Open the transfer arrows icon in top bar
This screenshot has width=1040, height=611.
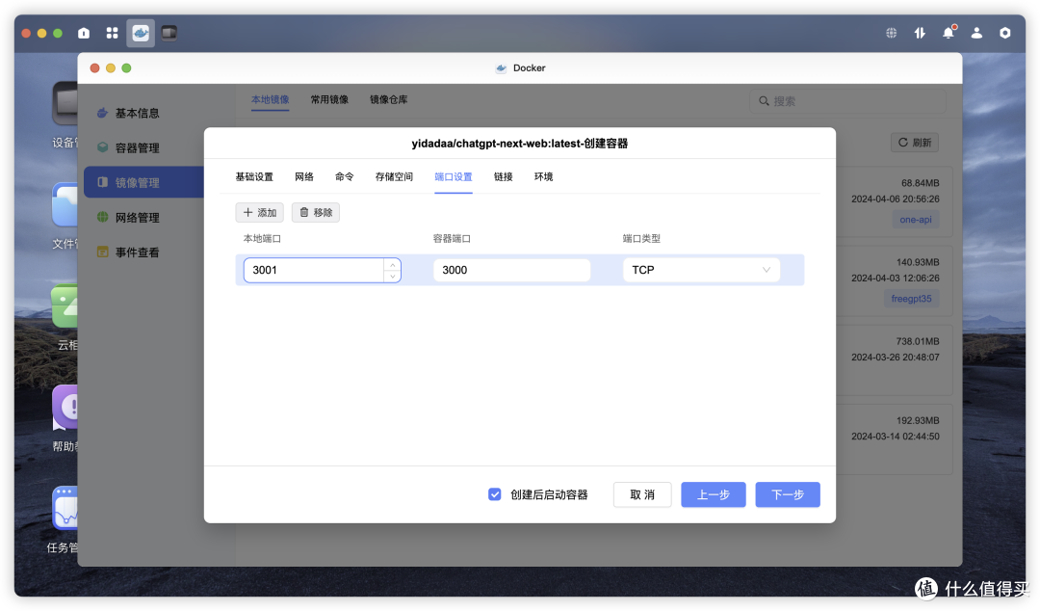[920, 33]
